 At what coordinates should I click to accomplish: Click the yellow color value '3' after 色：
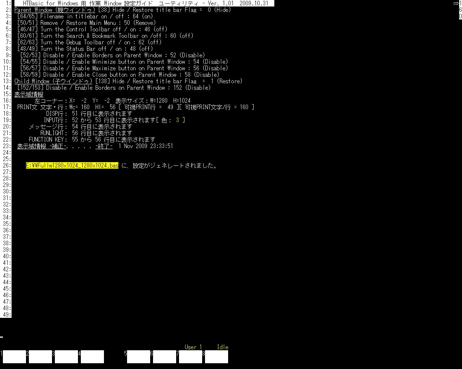point(178,120)
